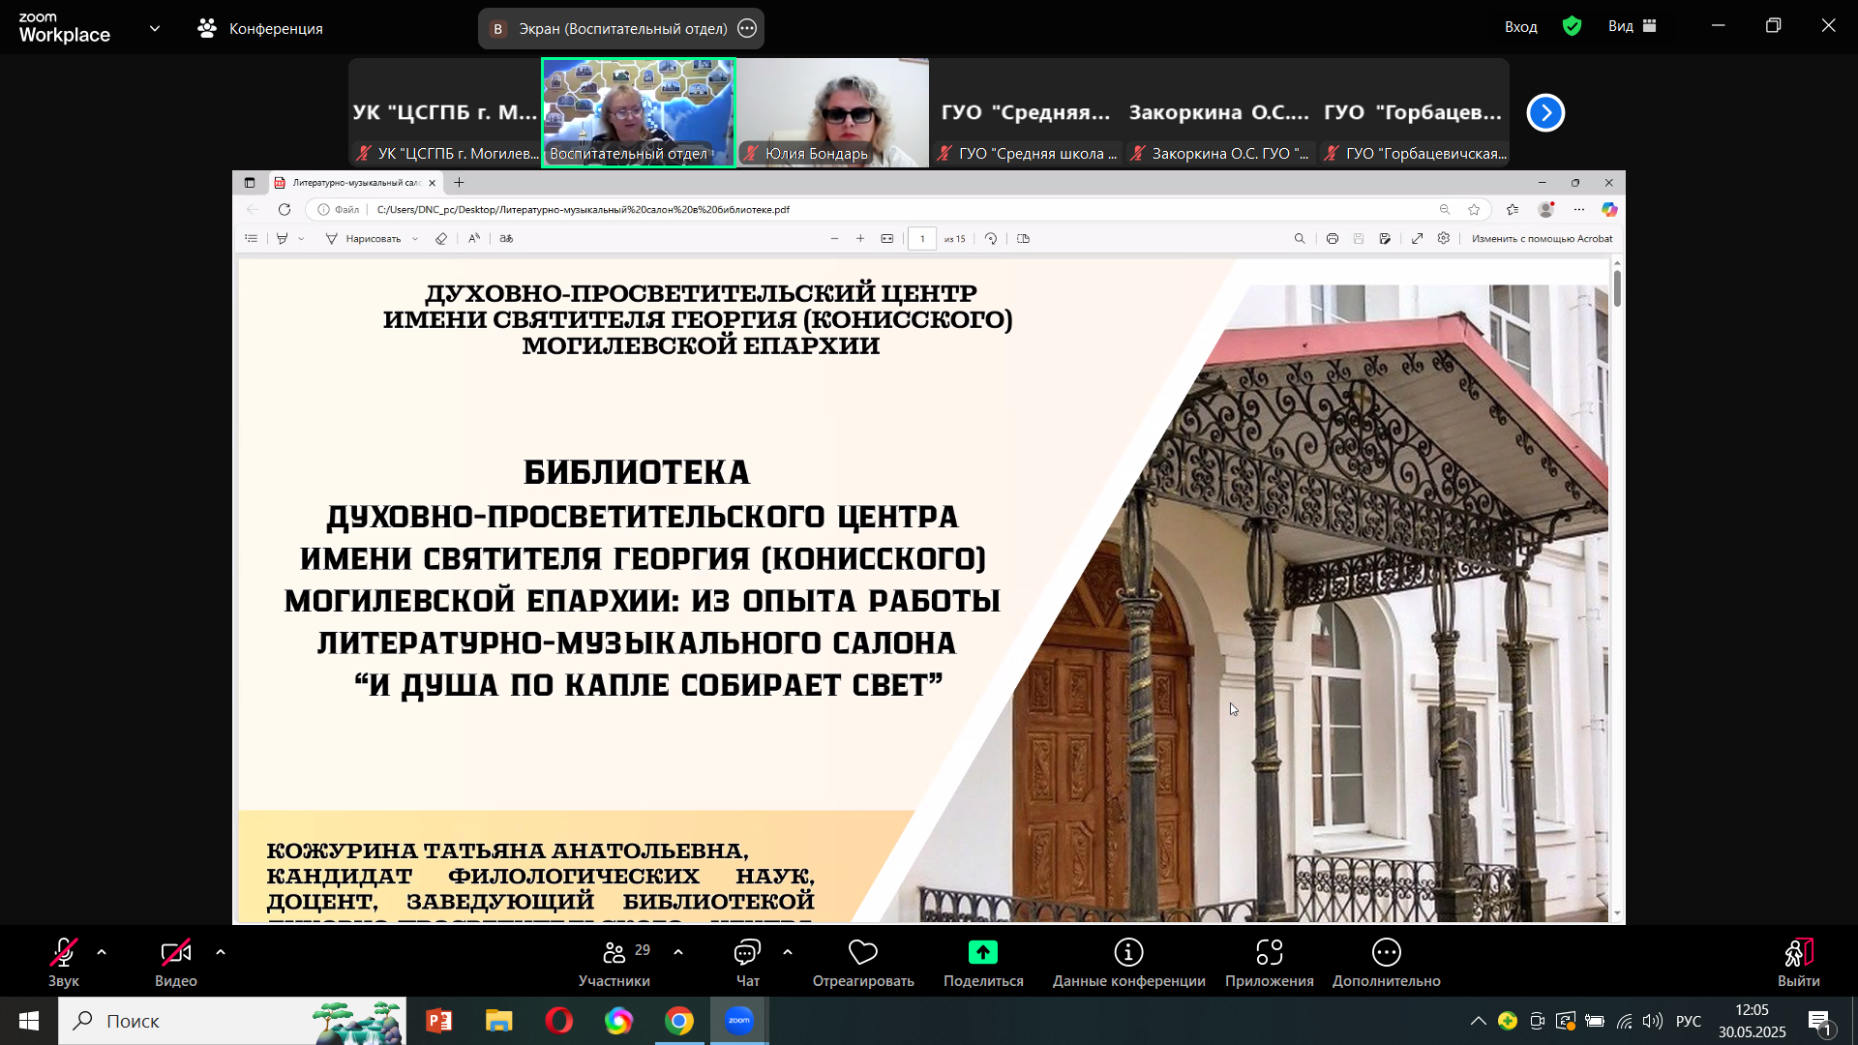1858x1045 pixels.
Task: Zoom out PDF with minus button
Action: click(x=834, y=238)
